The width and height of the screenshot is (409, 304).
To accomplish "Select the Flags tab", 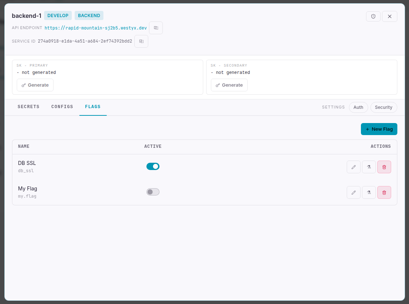I will pyautogui.click(x=93, y=107).
